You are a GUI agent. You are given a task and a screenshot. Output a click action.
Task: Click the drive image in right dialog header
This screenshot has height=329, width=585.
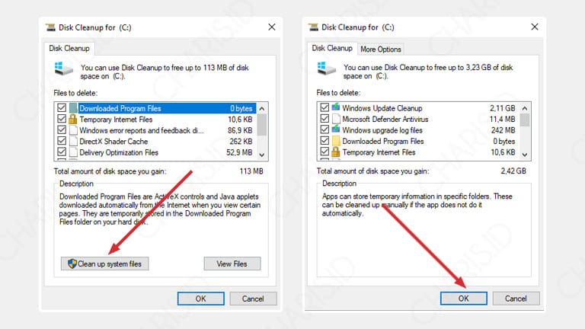(x=327, y=69)
